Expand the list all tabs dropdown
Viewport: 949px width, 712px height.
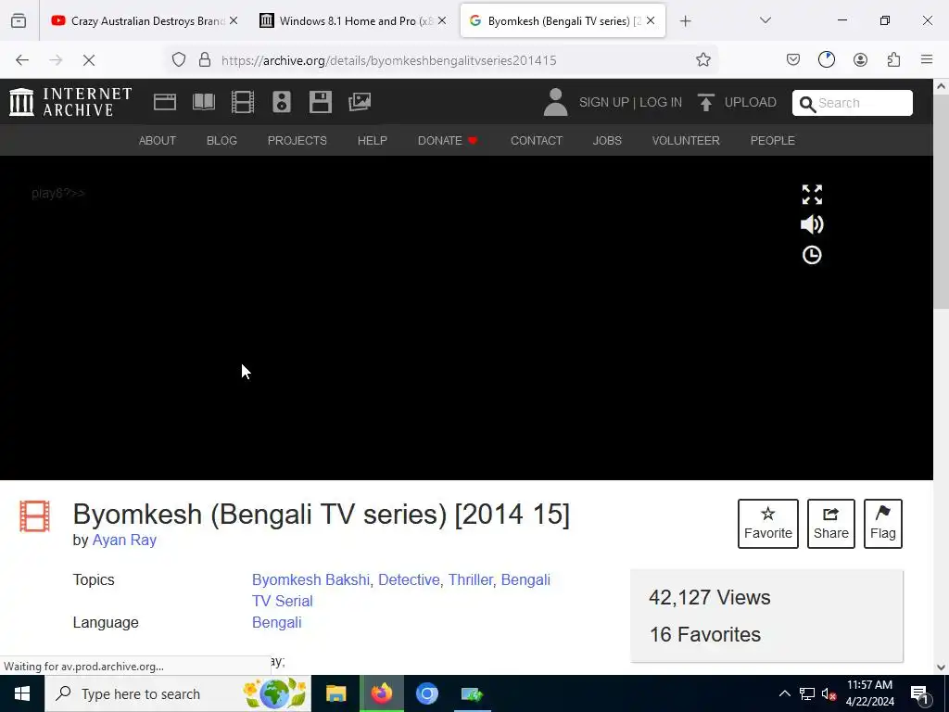click(765, 20)
